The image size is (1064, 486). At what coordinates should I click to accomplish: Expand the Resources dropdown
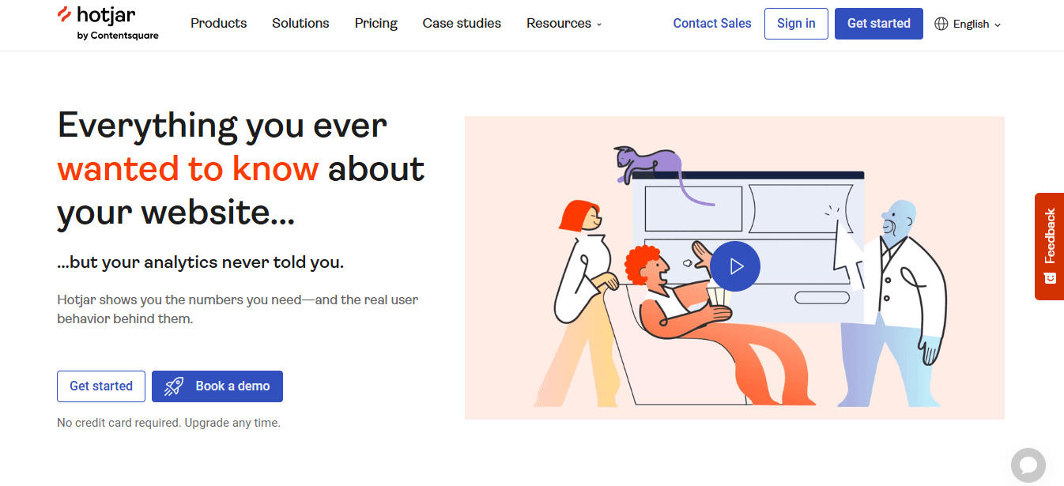(564, 24)
